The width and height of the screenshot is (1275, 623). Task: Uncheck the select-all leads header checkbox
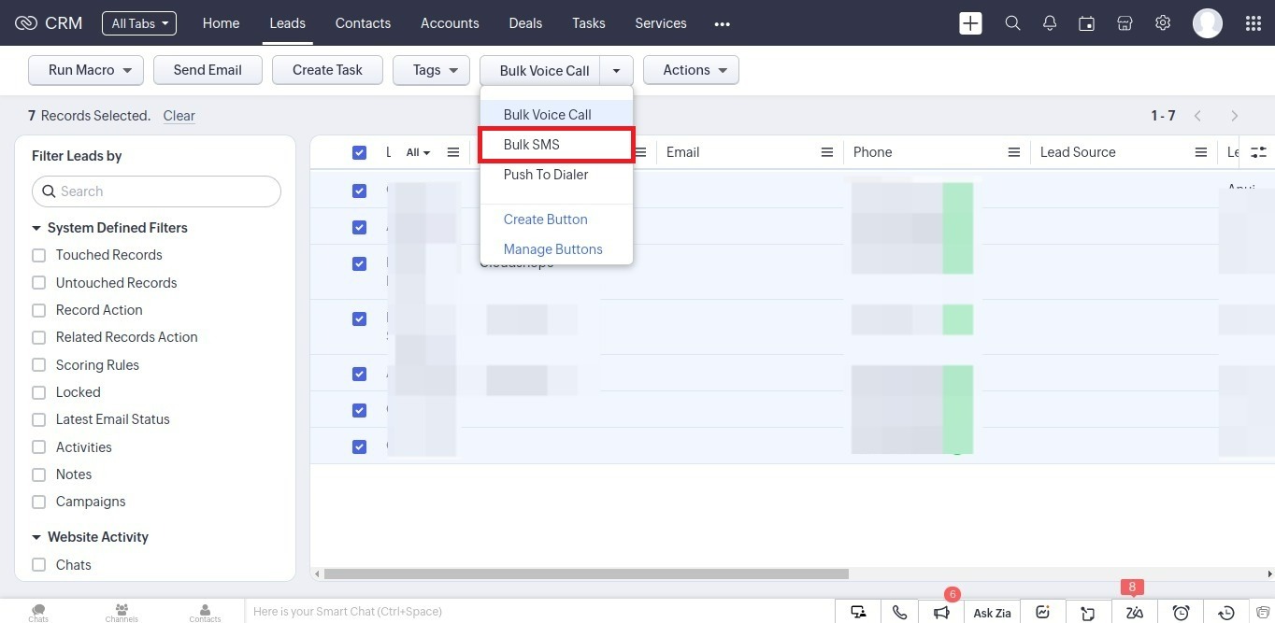click(359, 152)
